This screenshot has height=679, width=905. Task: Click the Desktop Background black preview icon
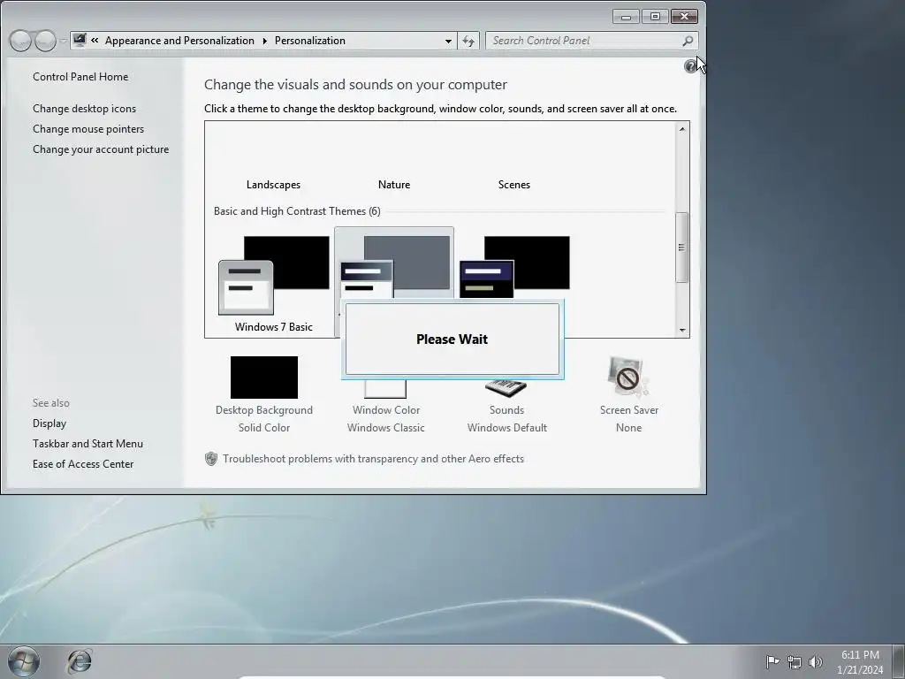coord(263,377)
